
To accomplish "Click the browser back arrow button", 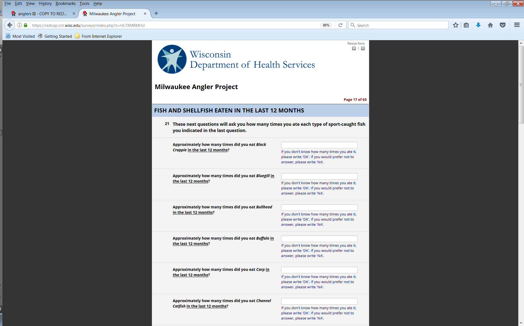I will pyautogui.click(x=10, y=25).
